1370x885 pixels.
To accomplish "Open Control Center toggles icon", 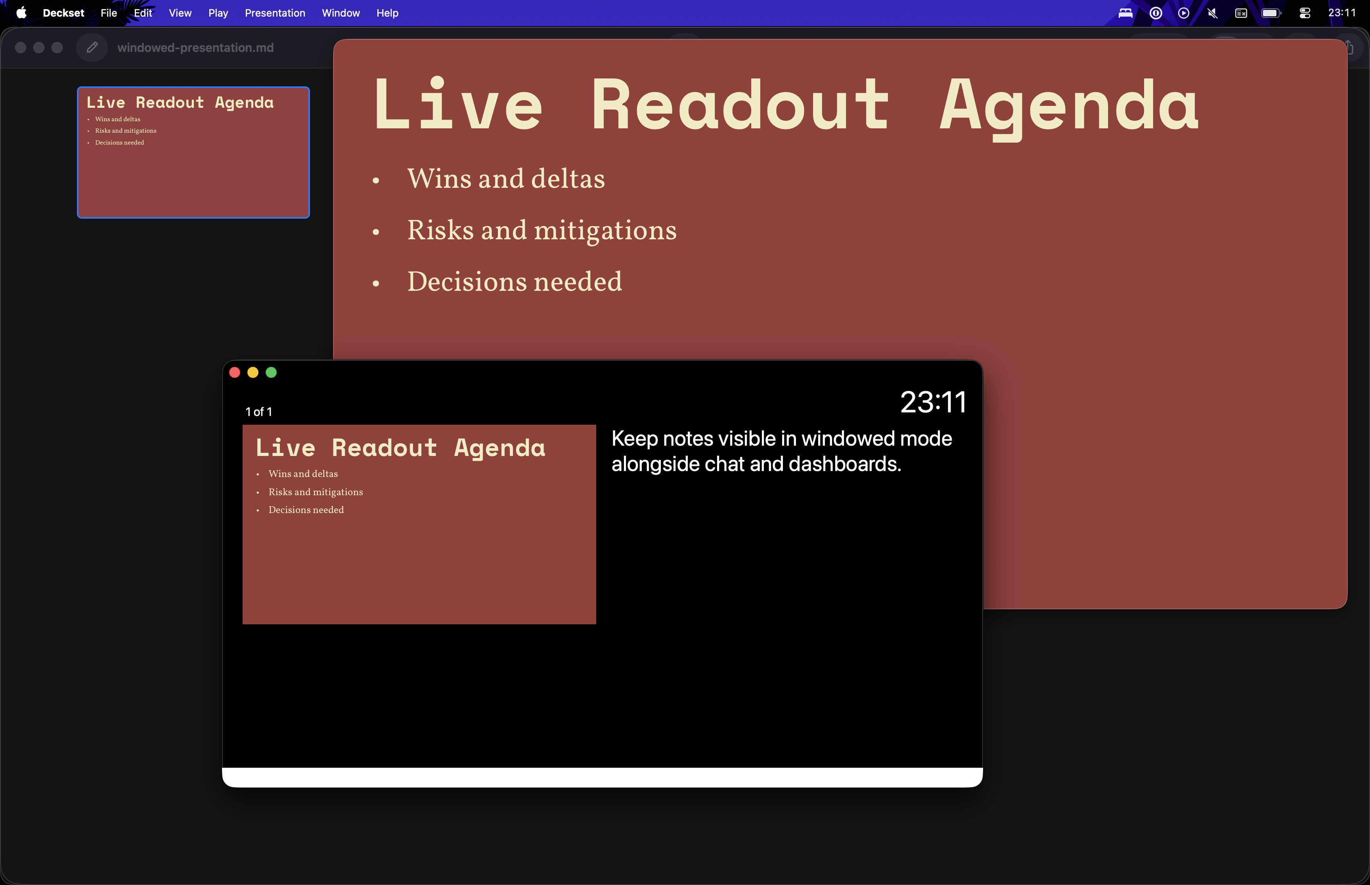I will coord(1305,13).
